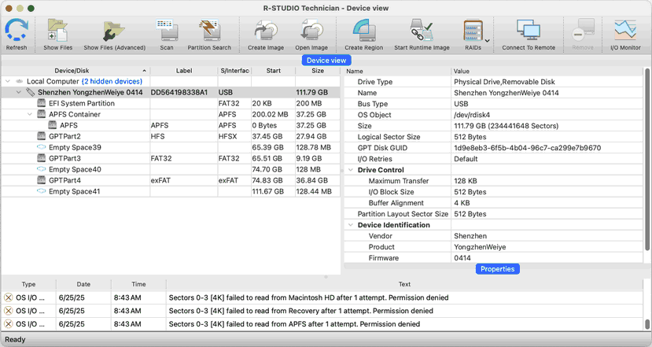The width and height of the screenshot is (652, 347).
Task: Click the properties panel vertical scrollbar
Action: click(x=647, y=161)
